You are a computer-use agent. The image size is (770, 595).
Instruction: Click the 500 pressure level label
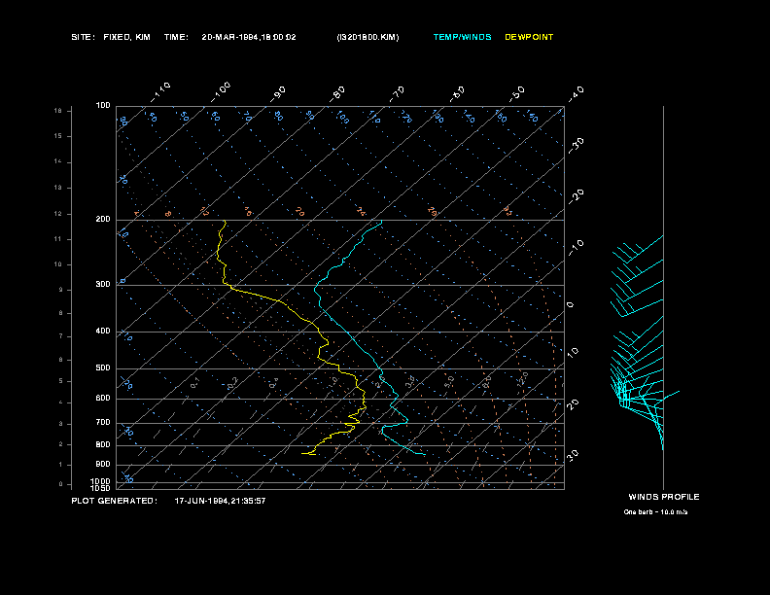click(103, 368)
